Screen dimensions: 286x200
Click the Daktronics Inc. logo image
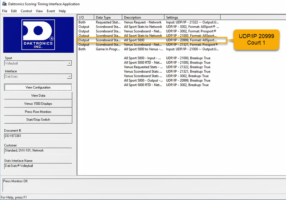(x=38, y=35)
